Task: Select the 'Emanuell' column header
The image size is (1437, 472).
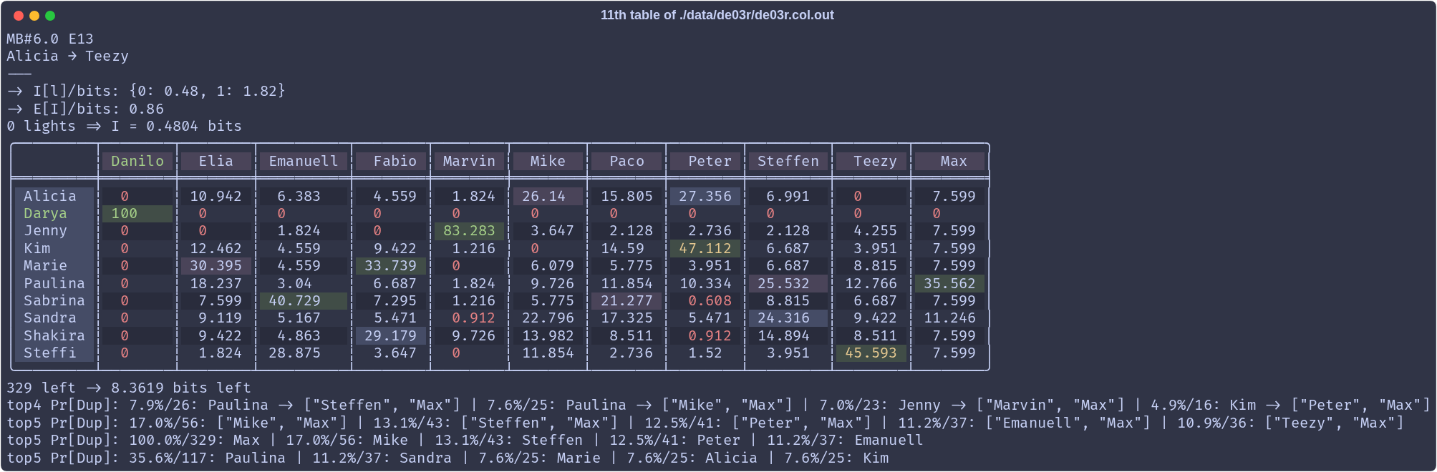Action: coord(304,161)
